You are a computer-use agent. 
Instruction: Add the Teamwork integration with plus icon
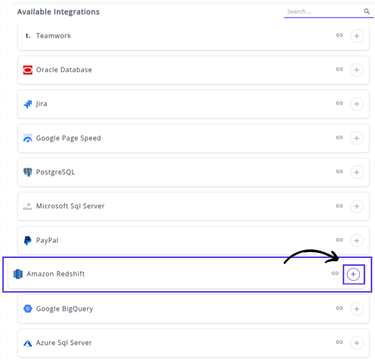point(357,36)
